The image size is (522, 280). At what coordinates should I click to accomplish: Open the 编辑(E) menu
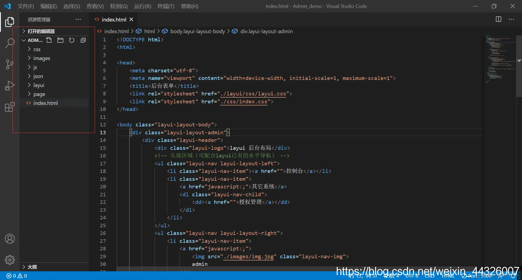pos(49,6)
